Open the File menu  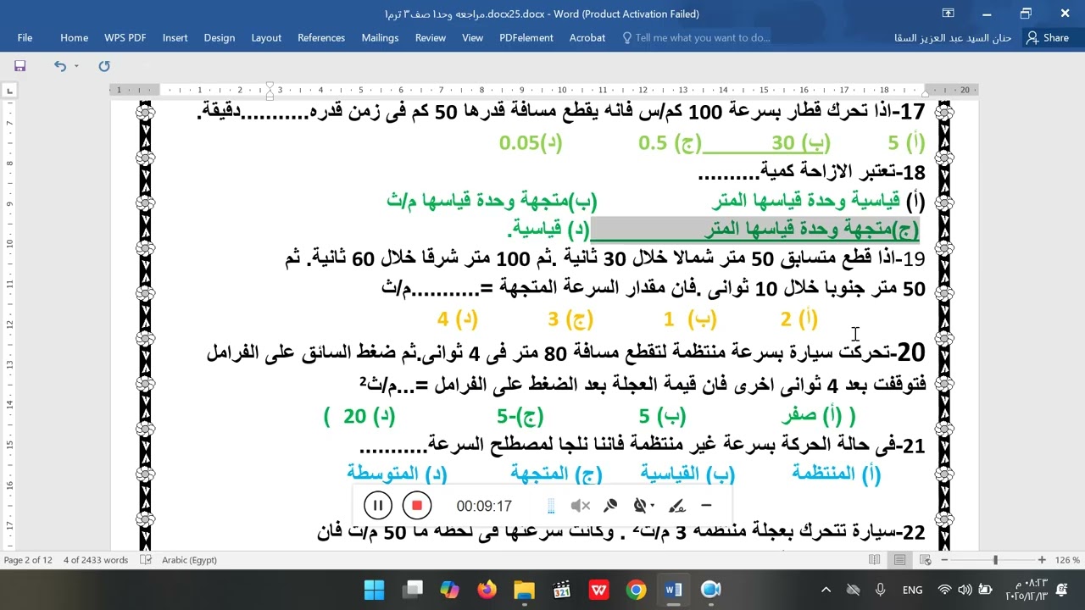click(x=25, y=37)
